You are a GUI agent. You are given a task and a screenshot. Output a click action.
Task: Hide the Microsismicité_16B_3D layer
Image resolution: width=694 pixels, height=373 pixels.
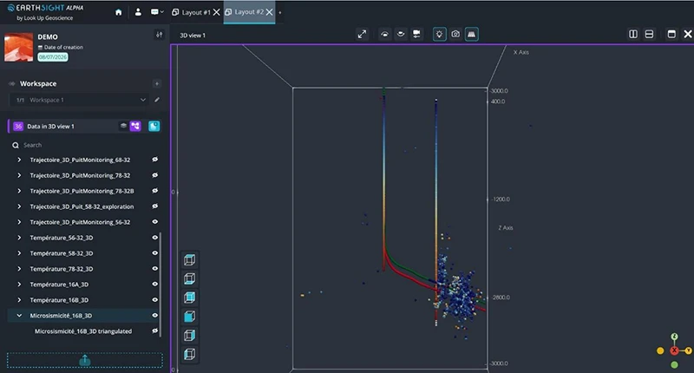[155, 316]
